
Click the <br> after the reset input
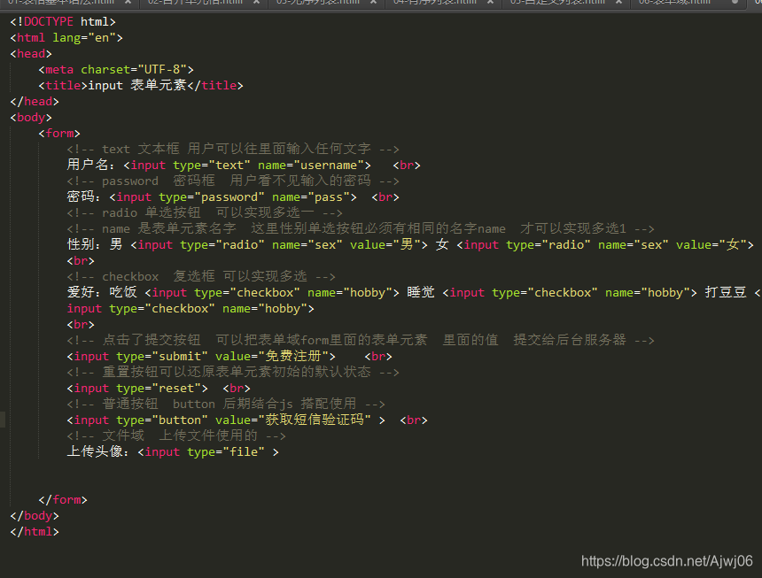point(237,389)
